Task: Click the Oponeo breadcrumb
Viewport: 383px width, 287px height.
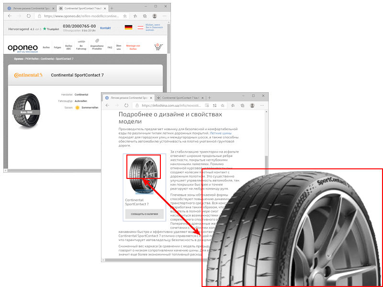Action: pos(19,59)
